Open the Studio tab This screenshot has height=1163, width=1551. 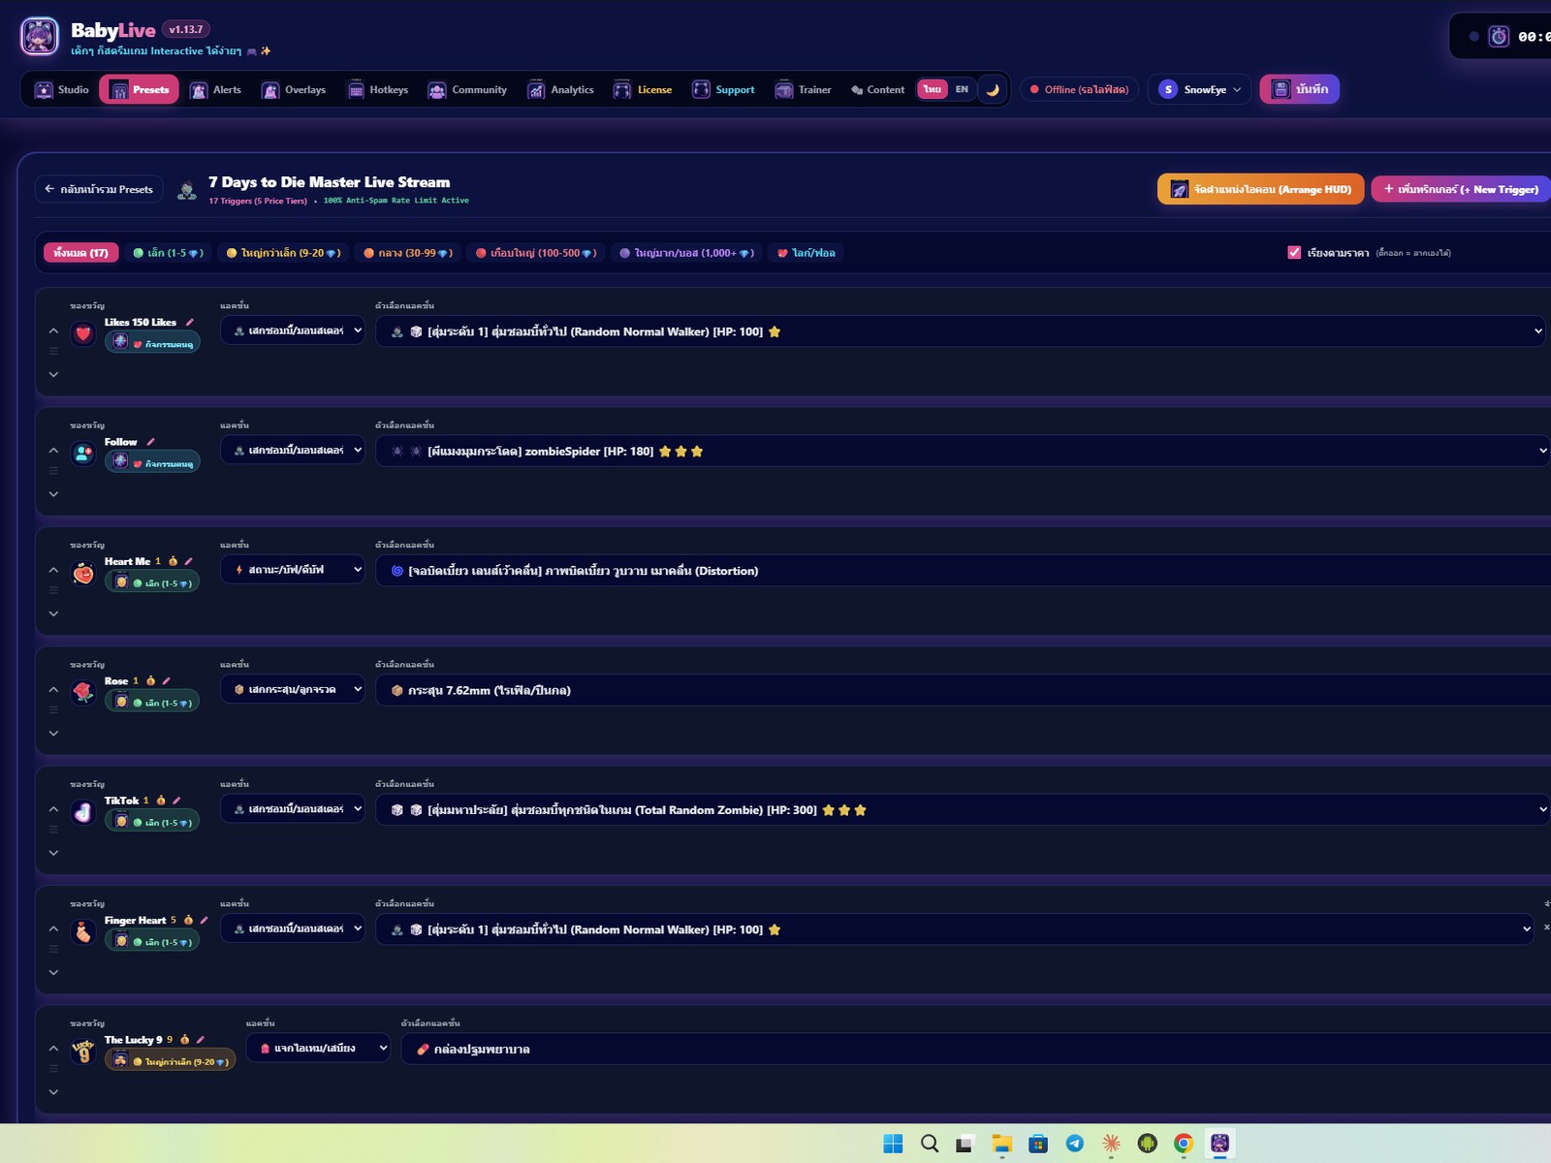tap(62, 90)
